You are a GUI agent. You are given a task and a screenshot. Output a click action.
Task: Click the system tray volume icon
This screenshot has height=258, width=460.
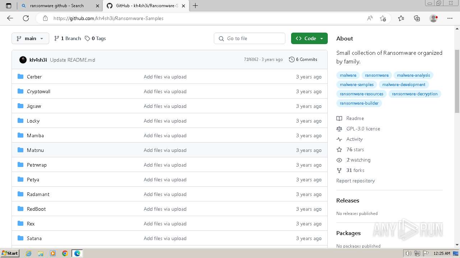tap(408, 253)
